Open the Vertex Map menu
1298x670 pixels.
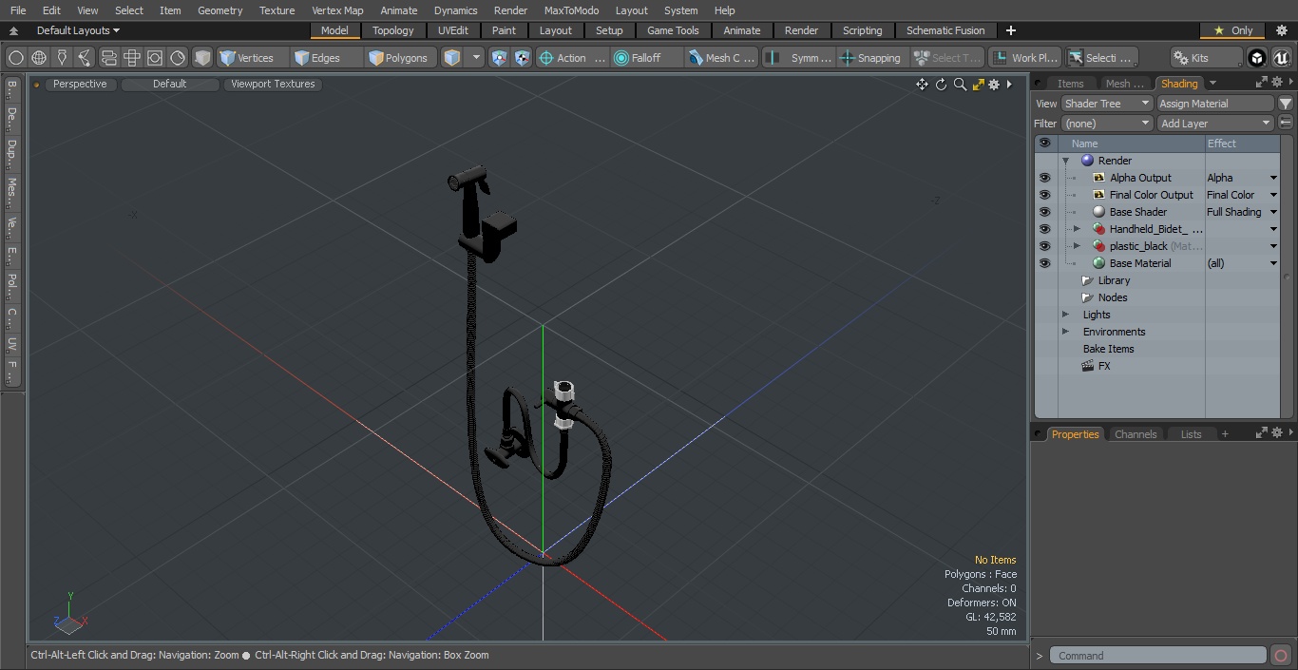coord(337,10)
